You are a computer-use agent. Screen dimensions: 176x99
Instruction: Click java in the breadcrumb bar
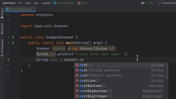[36, 3]
